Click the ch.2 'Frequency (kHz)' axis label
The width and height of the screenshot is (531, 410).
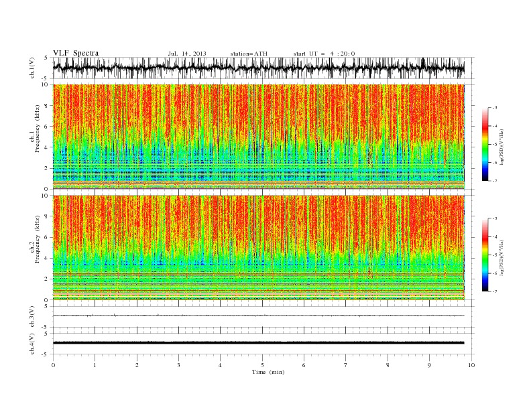click(38, 239)
